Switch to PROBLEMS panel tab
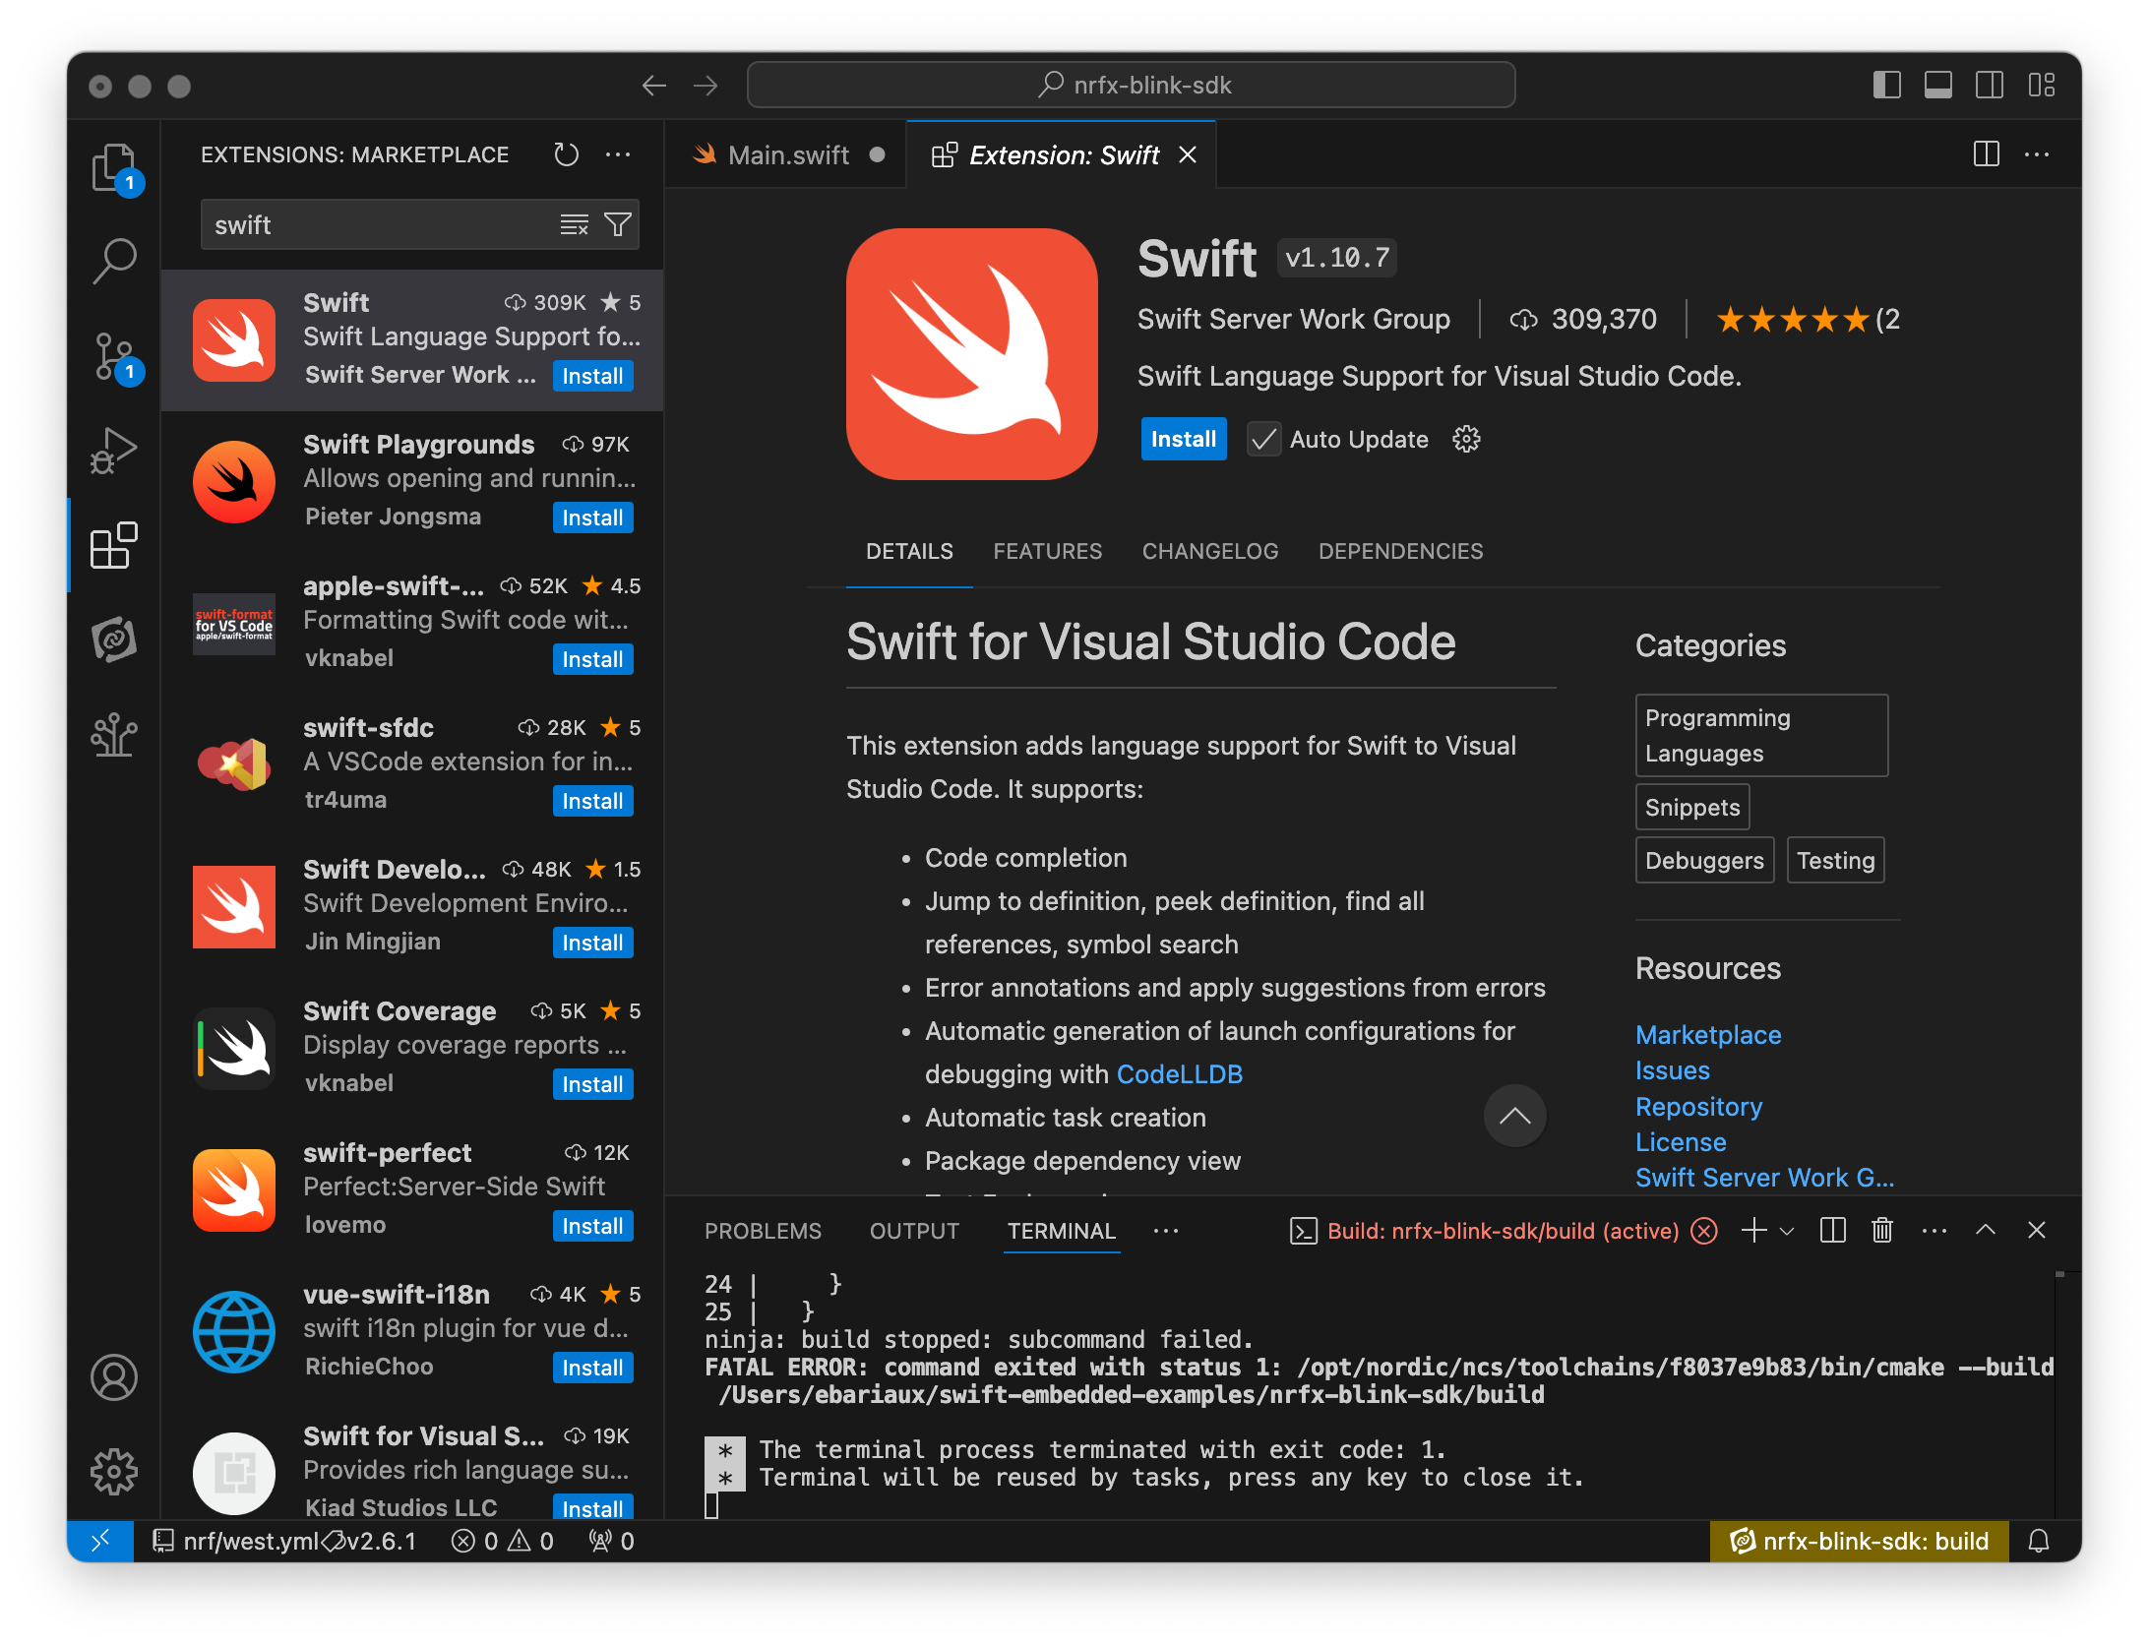 (x=763, y=1231)
